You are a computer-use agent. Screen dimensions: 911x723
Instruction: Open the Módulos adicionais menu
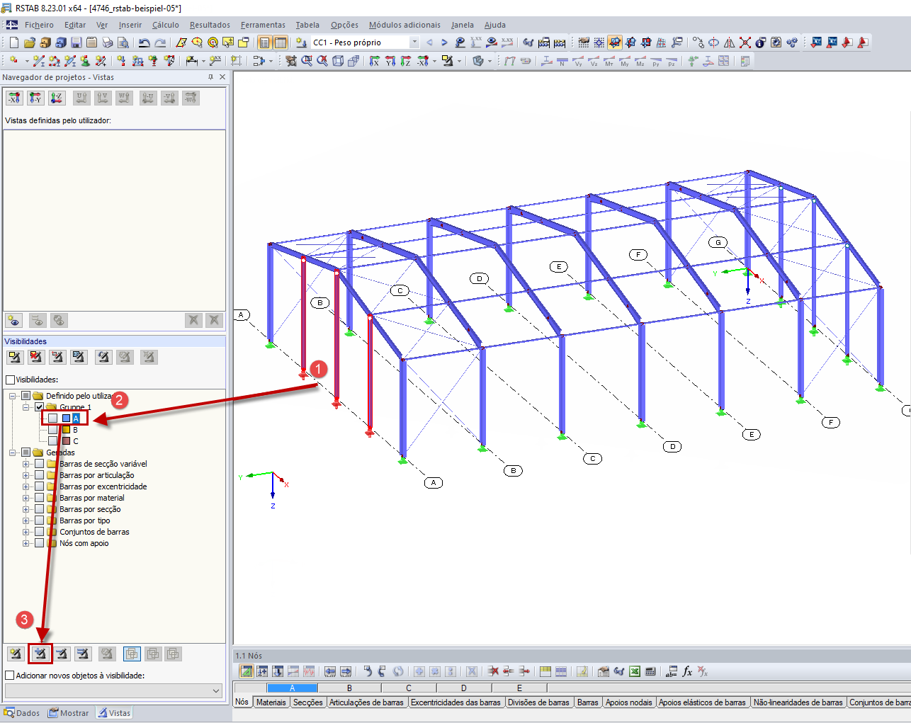pyautogui.click(x=404, y=25)
